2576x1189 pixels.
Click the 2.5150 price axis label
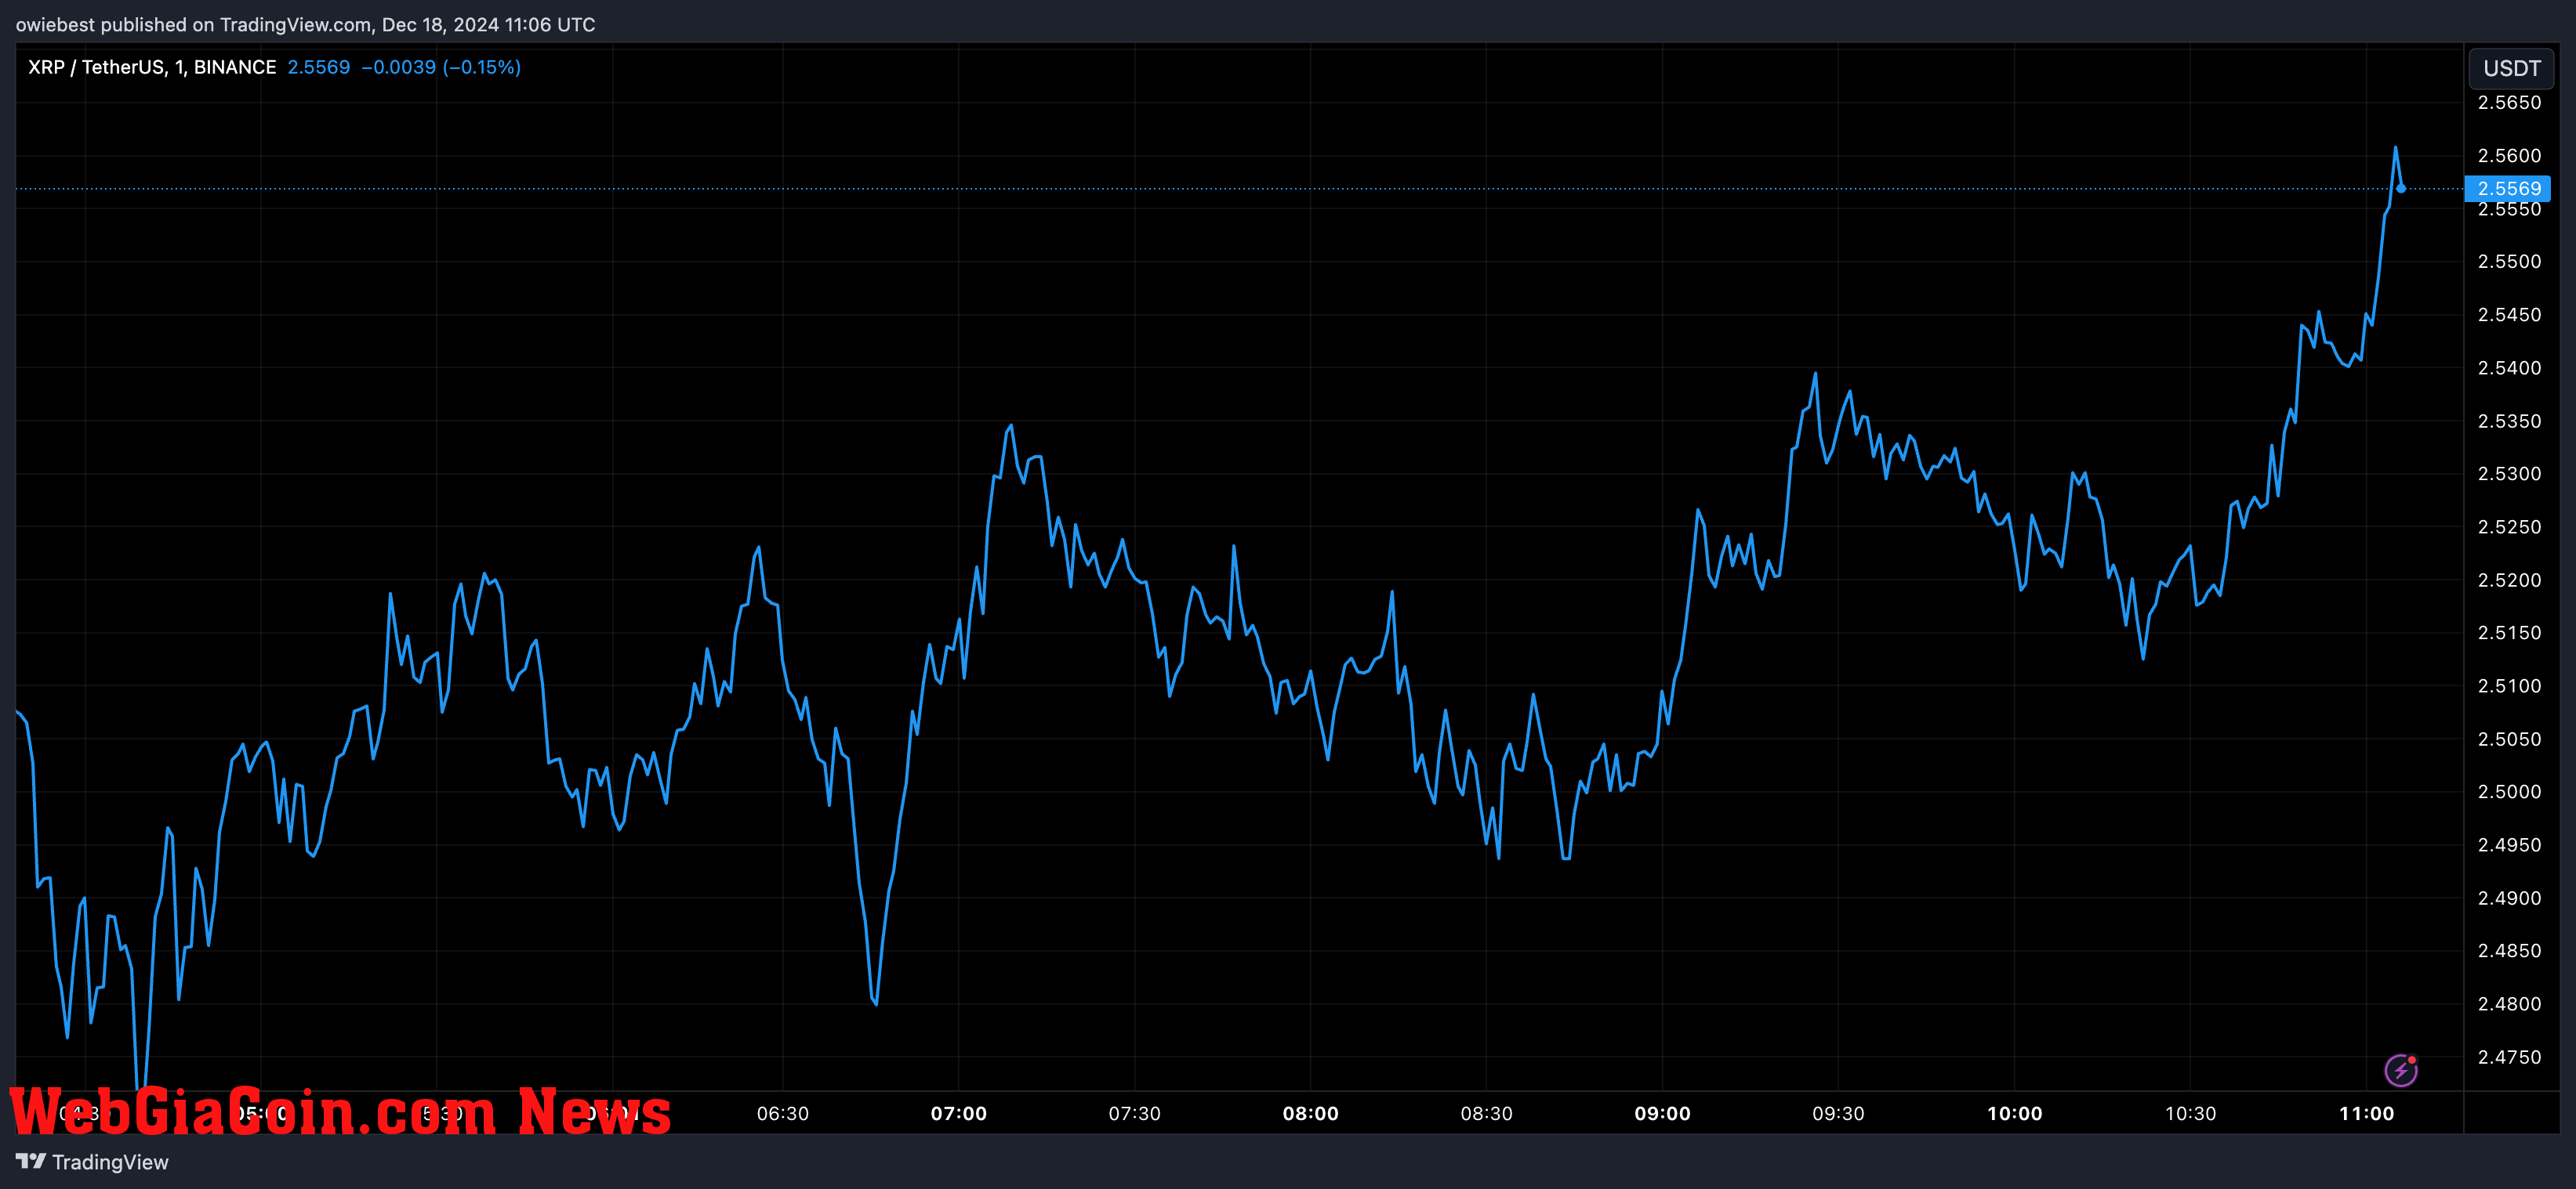click(x=2509, y=632)
